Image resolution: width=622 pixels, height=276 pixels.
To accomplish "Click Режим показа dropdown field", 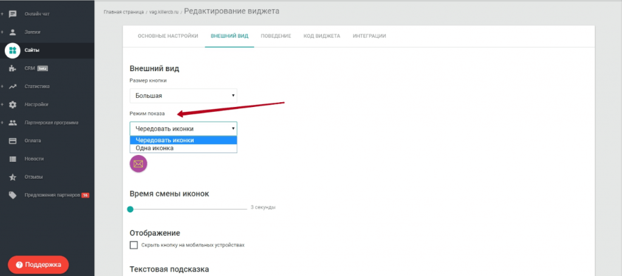I will click(x=183, y=129).
